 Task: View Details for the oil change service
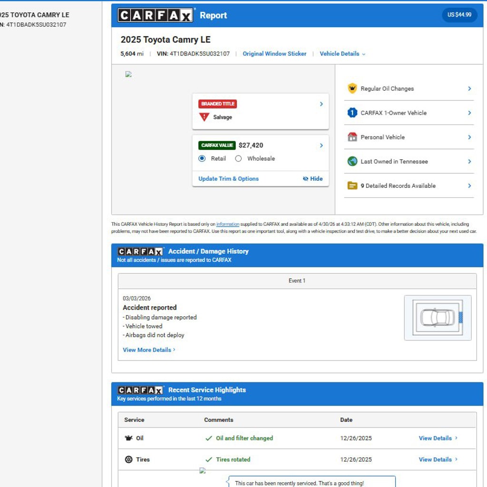pyautogui.click(x=438, y=438)
